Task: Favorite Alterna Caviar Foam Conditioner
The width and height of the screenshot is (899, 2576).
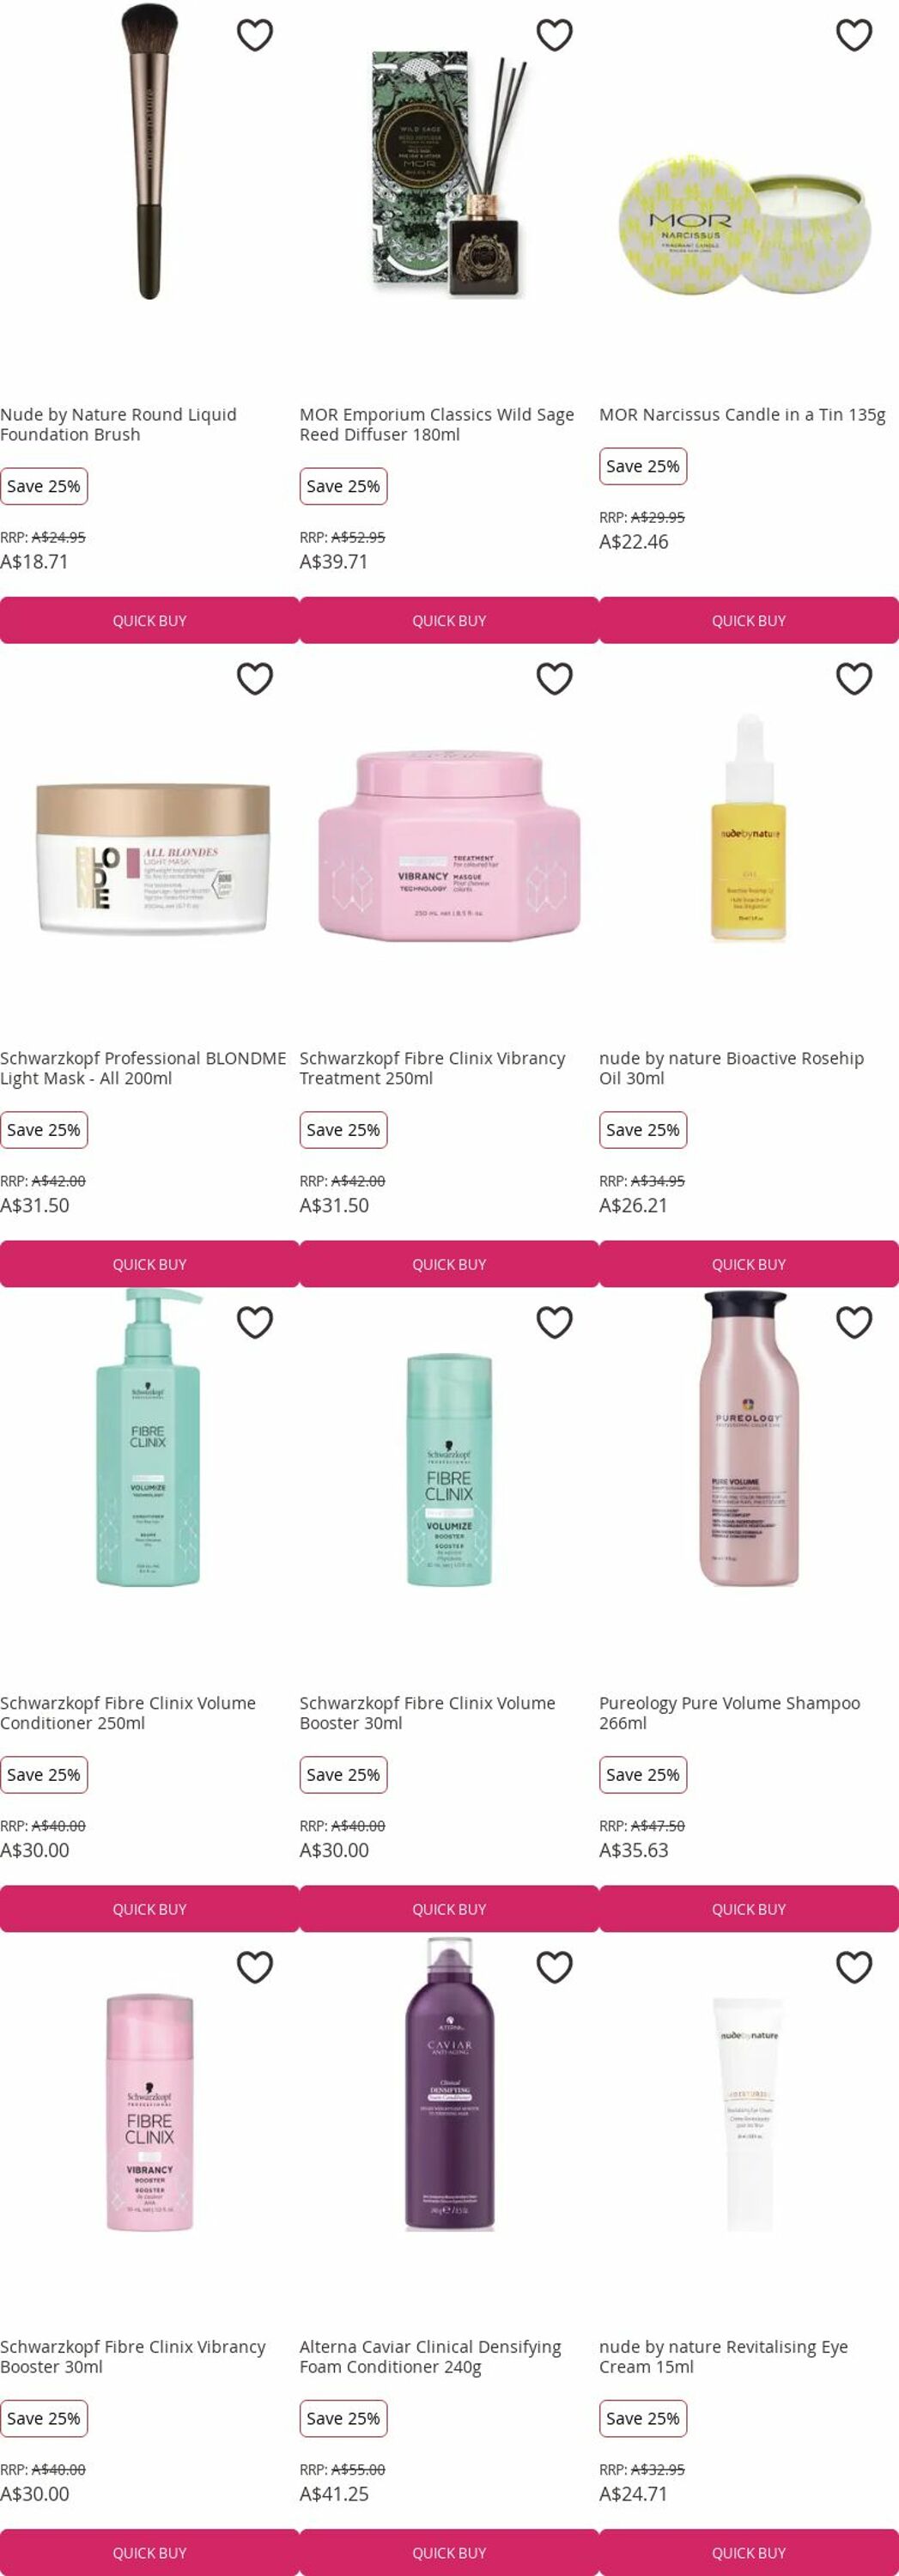Action: [x=554, y=1967]
